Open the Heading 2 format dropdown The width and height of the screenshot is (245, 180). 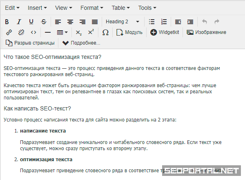[122, 22]
